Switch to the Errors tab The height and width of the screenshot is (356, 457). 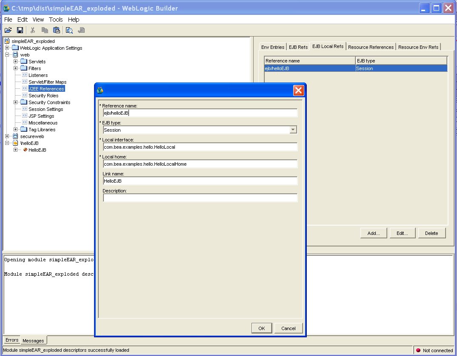(12, 340)
